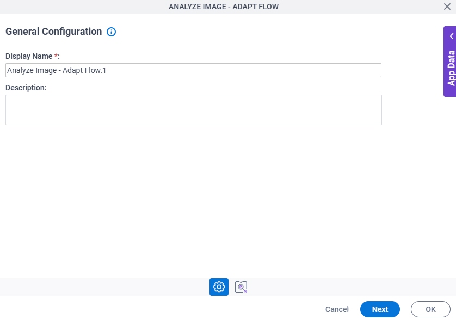Click the Description text area
Screen dimensions: 456x318
point(194,110)
